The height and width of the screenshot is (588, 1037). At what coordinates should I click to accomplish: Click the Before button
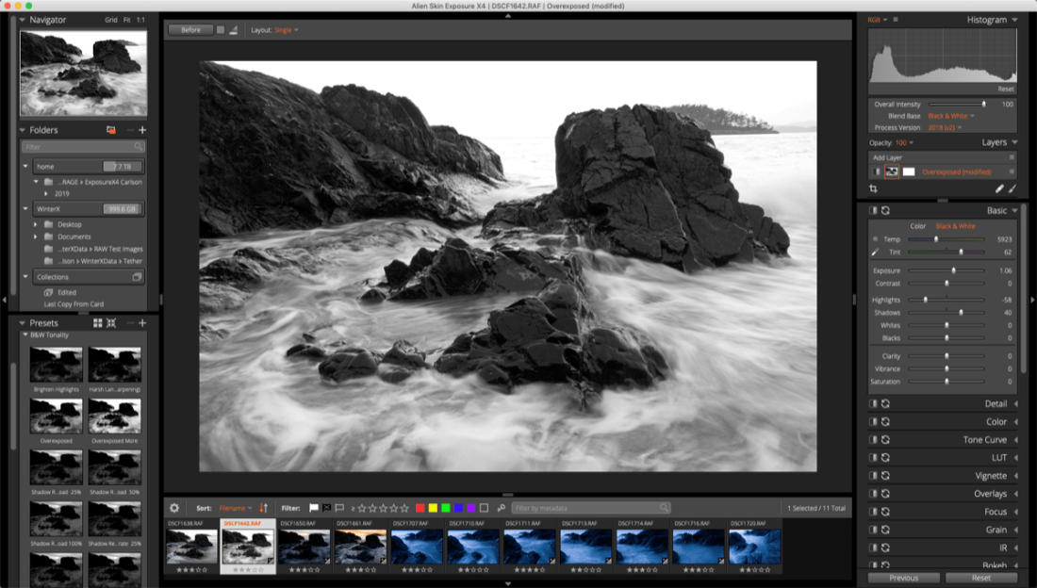click(190, 30)
